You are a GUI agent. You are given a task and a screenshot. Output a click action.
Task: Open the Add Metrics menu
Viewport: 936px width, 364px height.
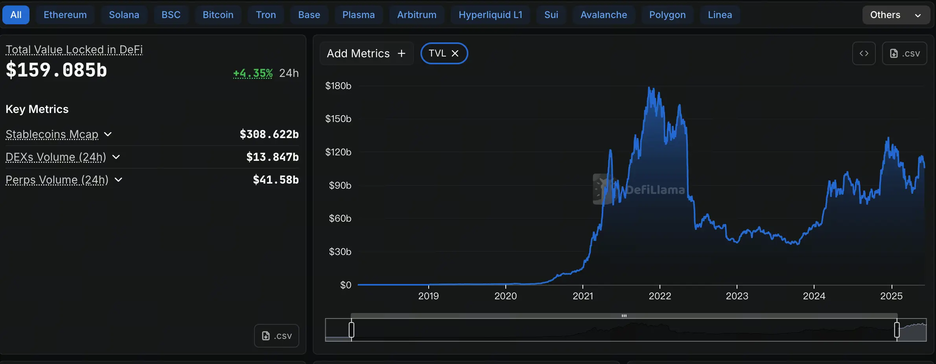pos(367,53)
